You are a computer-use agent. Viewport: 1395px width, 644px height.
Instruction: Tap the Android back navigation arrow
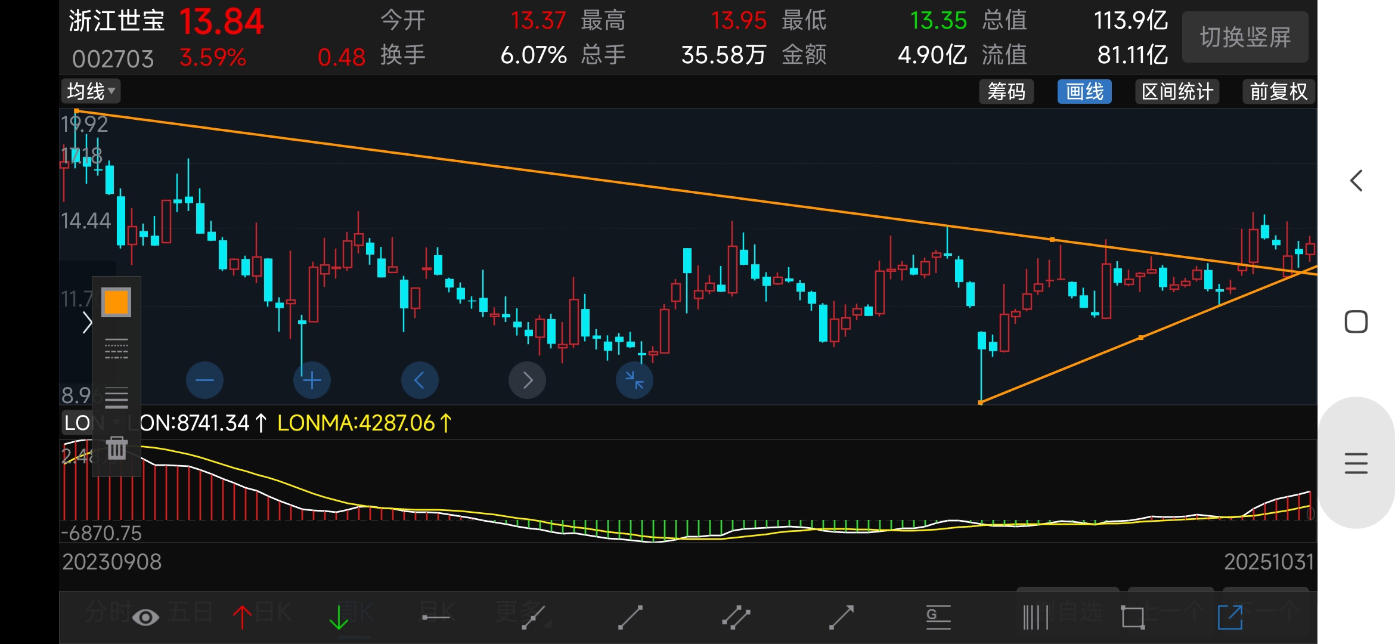(1356, 181)
